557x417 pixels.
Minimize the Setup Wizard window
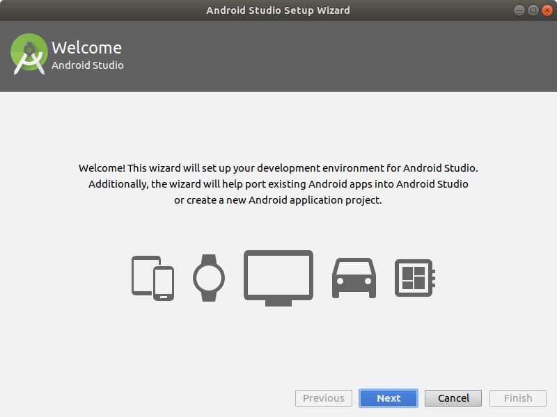coord(519,10)
